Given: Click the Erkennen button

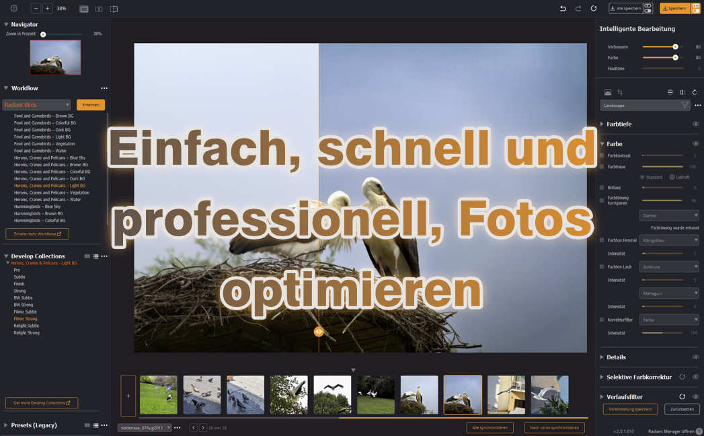Looking at the screenshot, I should 89,105.
